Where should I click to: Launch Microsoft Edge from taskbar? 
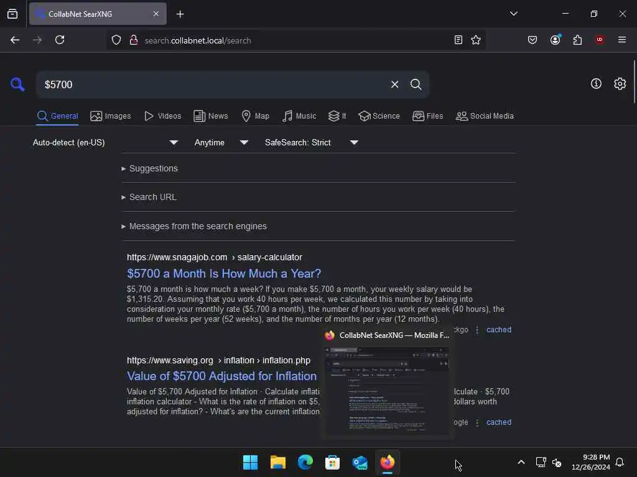(305, 462)
